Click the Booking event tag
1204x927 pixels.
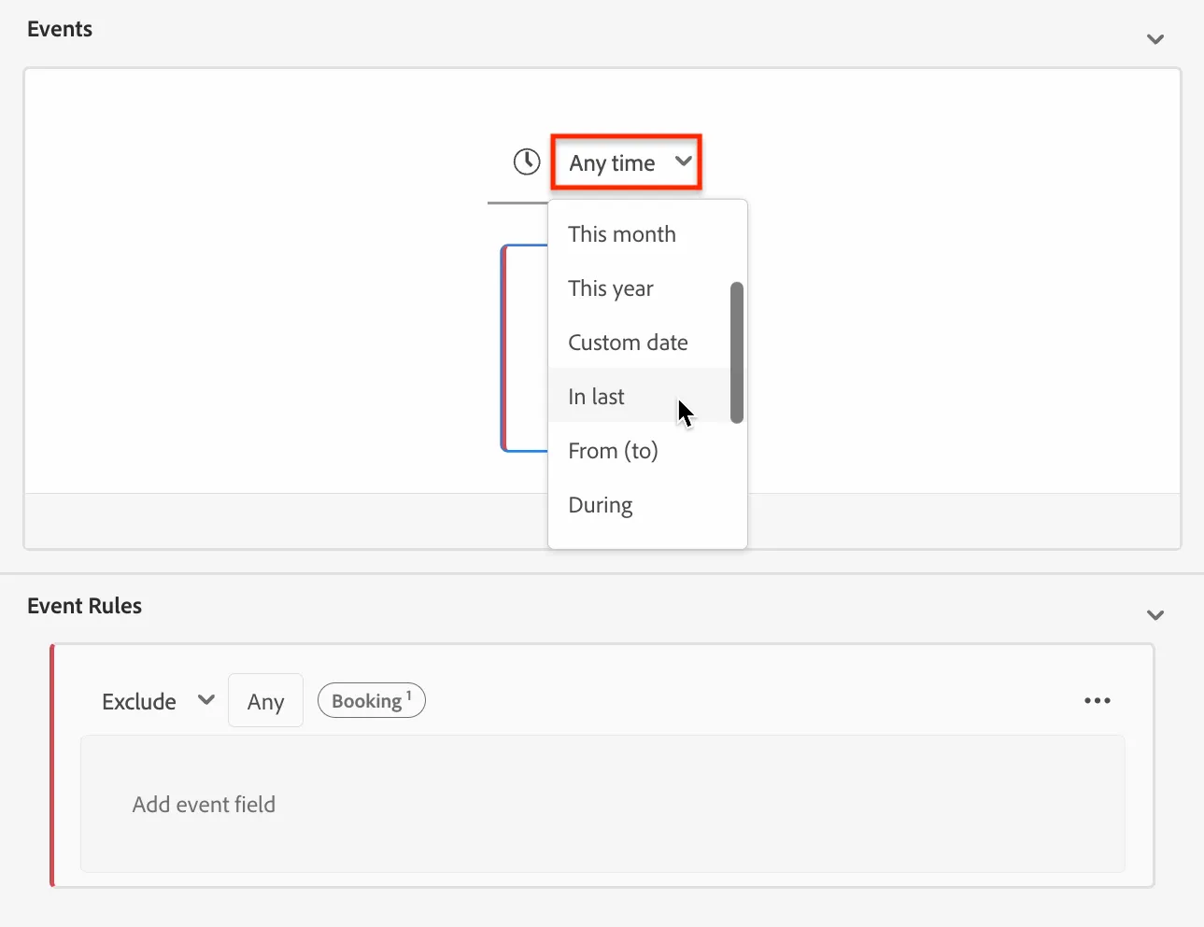pyautogui.click(x=372, y=700)
